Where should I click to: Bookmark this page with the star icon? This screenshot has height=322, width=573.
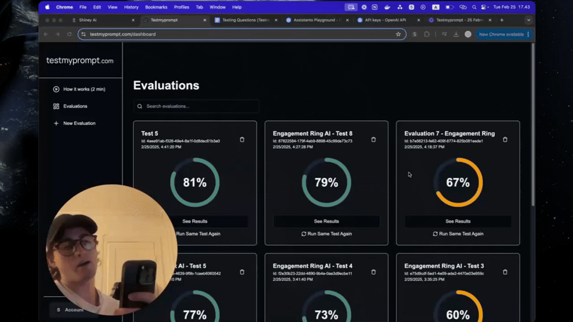point(398,34)
